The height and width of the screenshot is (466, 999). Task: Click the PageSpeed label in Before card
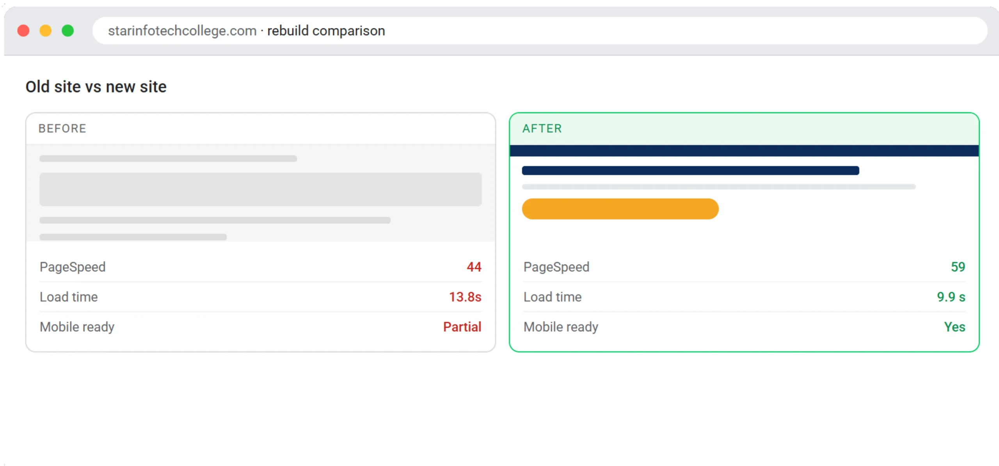point(73,267)
